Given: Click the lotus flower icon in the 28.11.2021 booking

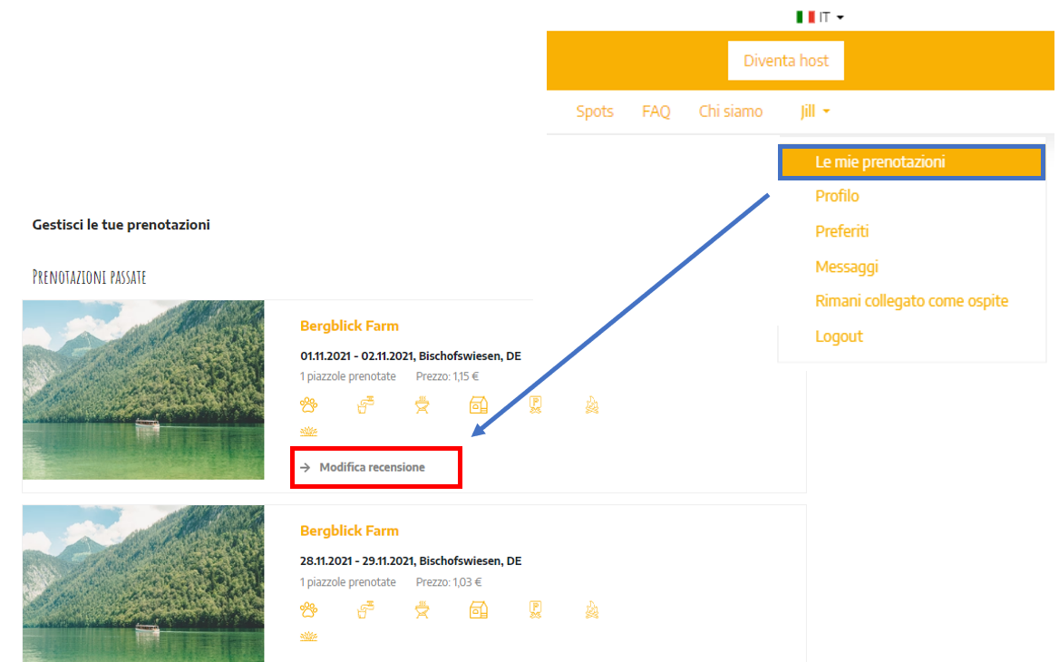Looking at the screenshot, I should (308, 637).
